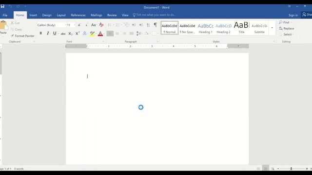Switch to the Mailings tab
Image resolution: width=312 pixels, height=175 pixels.
click(97, 15)
